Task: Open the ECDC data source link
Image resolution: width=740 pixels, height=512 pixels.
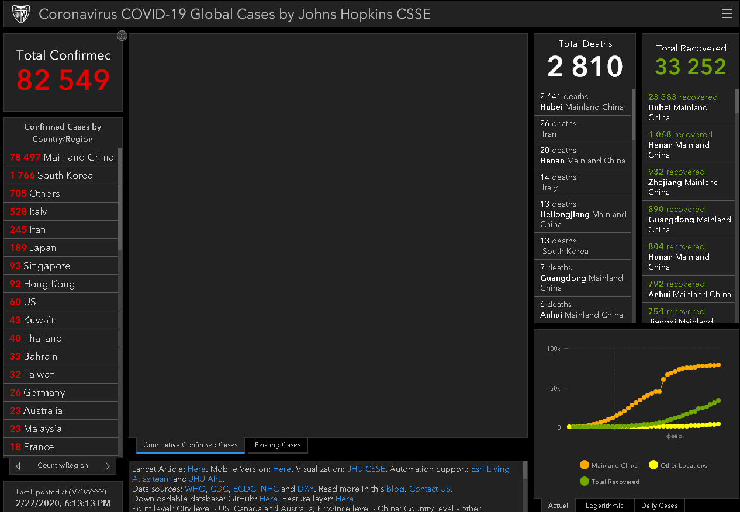Action: pos(244,489)
